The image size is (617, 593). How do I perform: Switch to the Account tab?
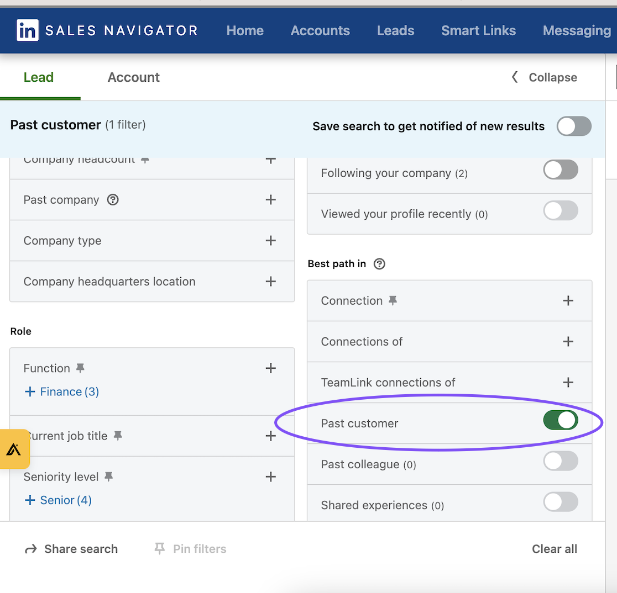133,77
